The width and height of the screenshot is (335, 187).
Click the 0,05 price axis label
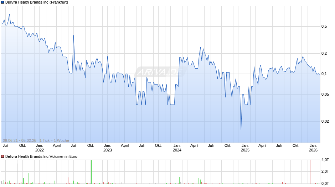tap(325, 94)
